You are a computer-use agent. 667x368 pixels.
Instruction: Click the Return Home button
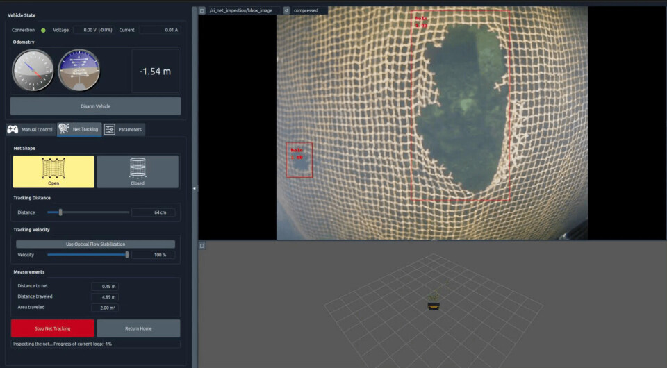138,328
